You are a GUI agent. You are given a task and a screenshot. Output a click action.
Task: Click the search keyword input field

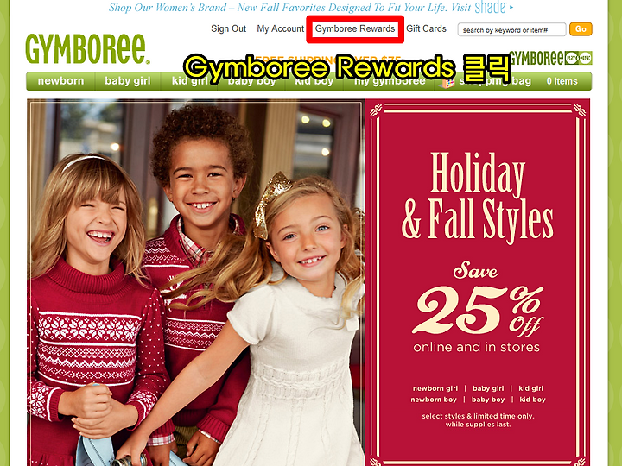coord(511,29)
